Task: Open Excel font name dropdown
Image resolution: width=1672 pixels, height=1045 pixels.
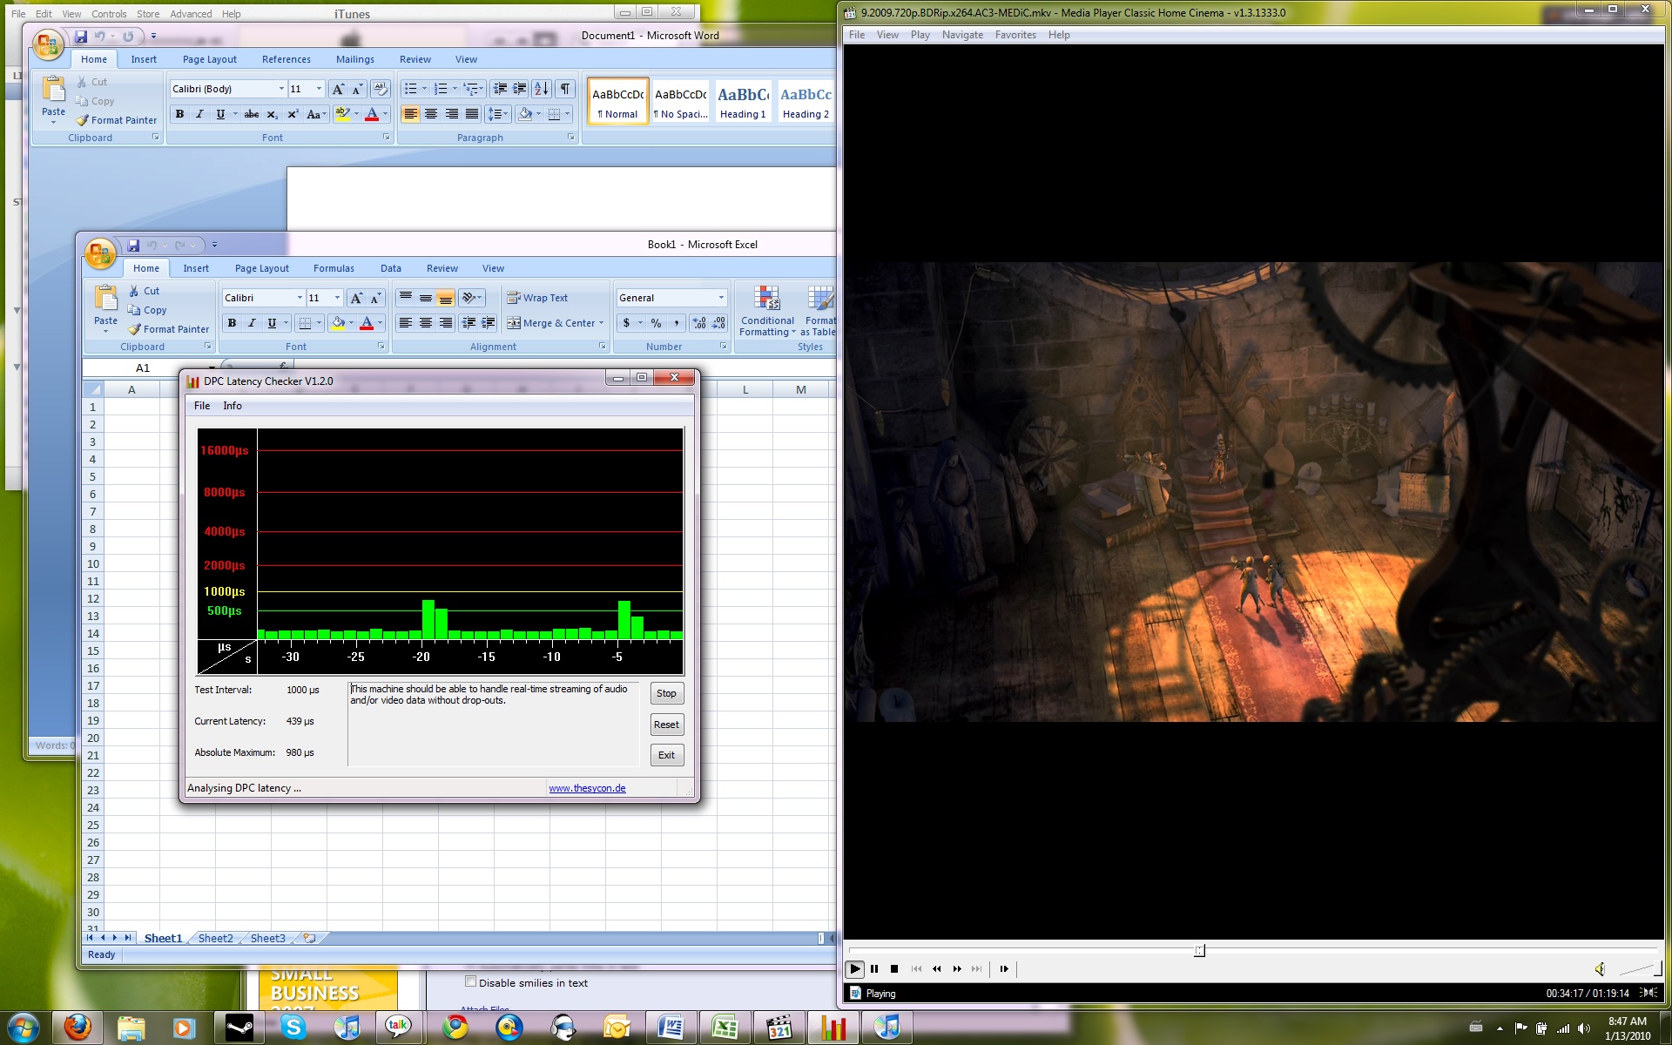Action: 300,298
